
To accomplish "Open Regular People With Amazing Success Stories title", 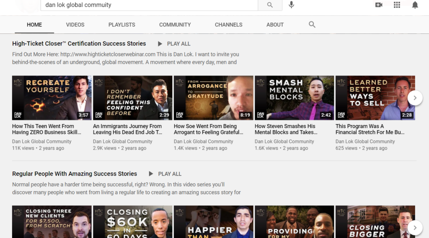I will [75, 174].
